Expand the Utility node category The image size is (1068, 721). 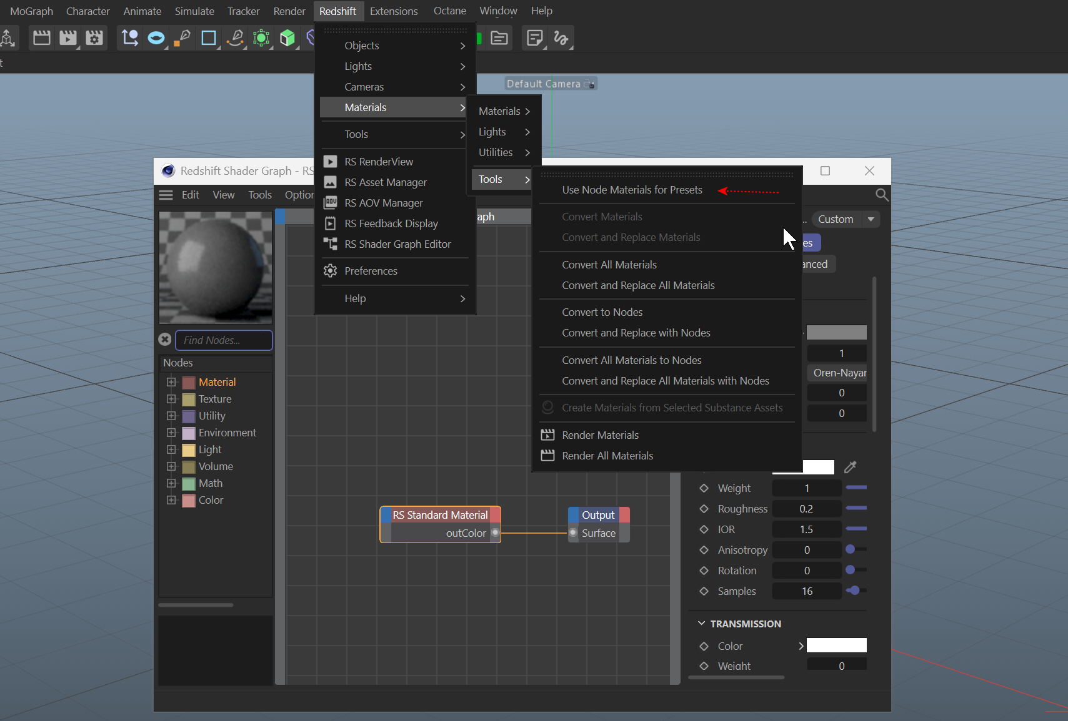(x=171, y=416)
